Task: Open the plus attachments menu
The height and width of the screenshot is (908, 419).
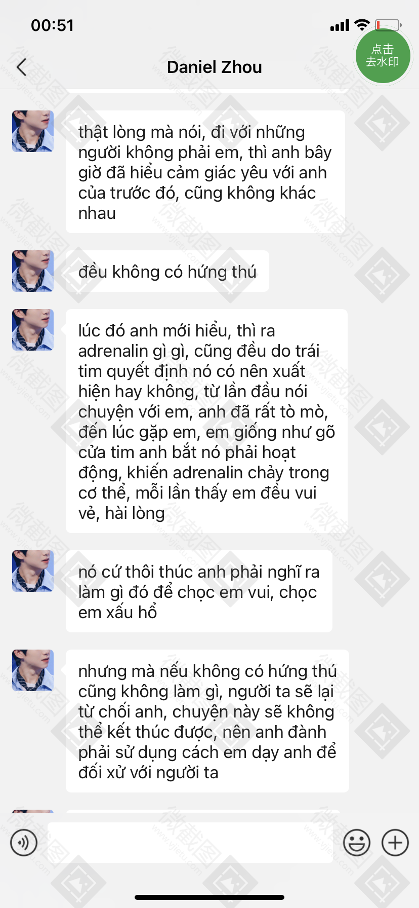Action: point(395,843)
